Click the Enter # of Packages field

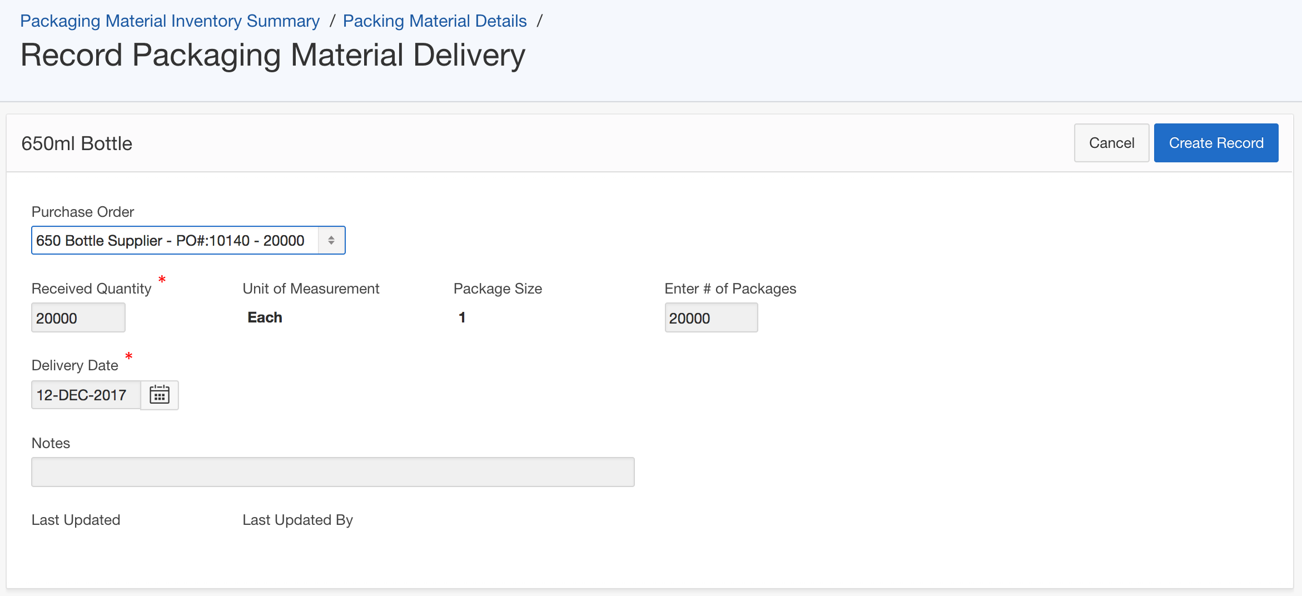(x=711, y=318)
